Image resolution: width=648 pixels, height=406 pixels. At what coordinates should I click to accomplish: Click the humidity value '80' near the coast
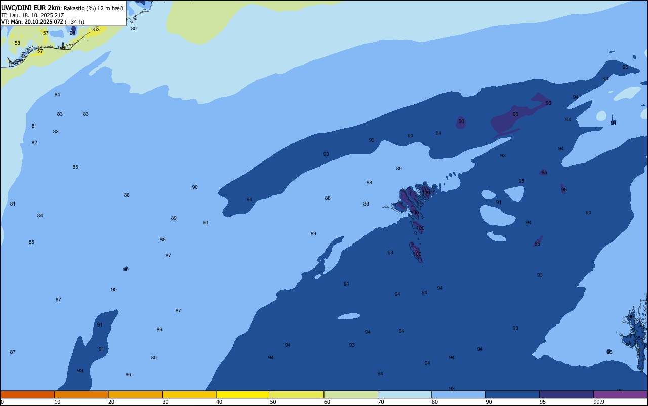pos(134,29)
